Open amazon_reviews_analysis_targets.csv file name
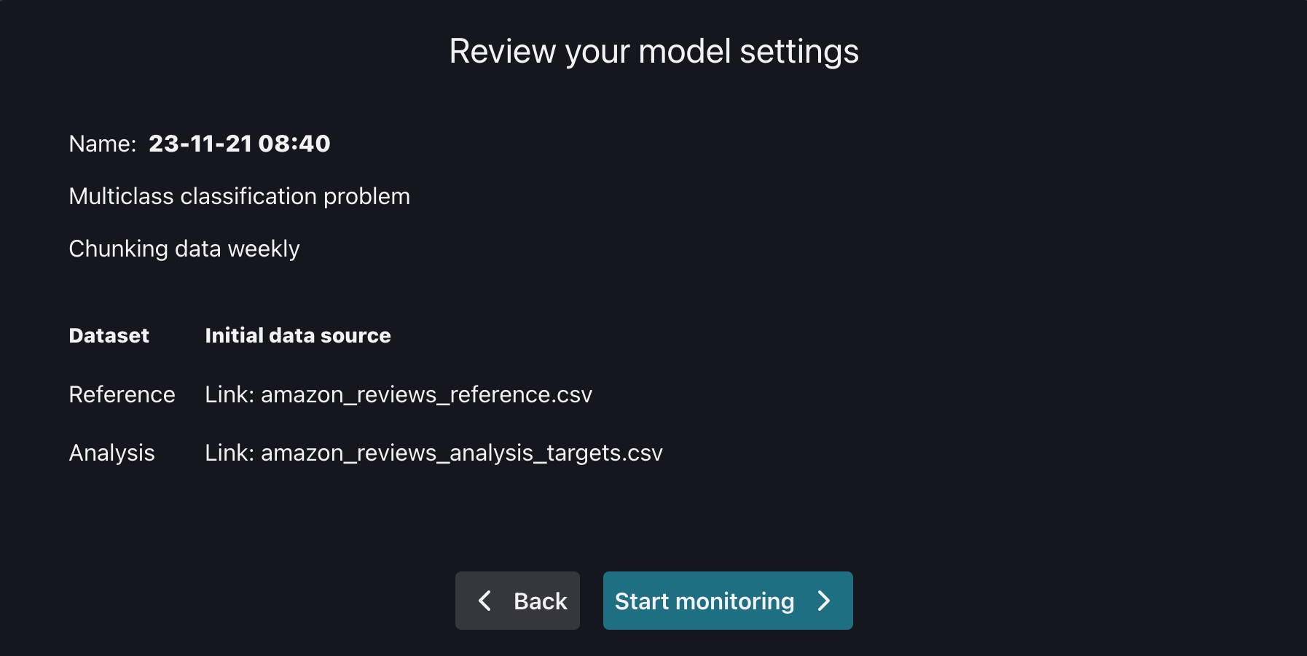This screenshot has height=656, width=1307. [462, 453]
